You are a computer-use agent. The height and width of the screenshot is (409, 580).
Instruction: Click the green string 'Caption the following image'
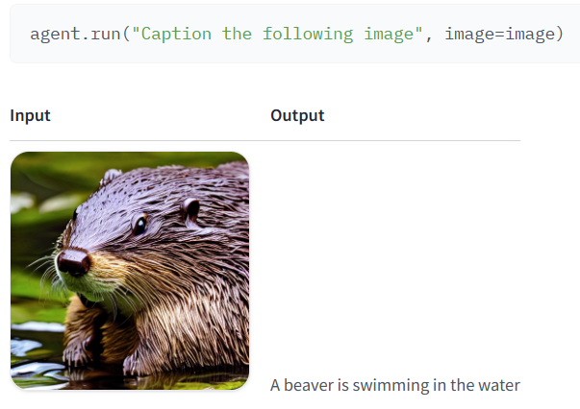click(x=277, y=35)
